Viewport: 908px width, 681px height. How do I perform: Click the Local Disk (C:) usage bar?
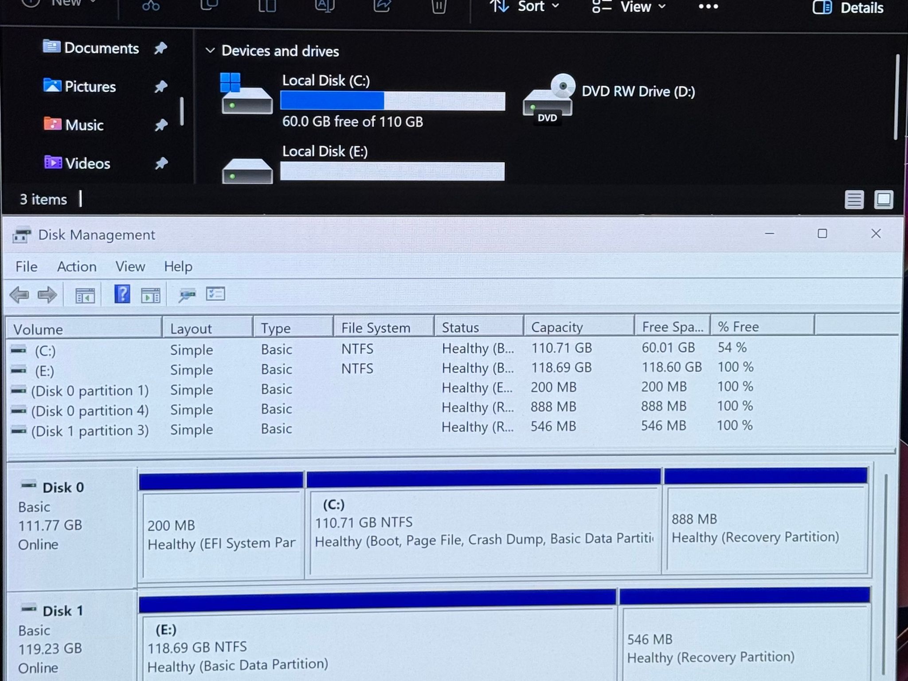[393, 101]
